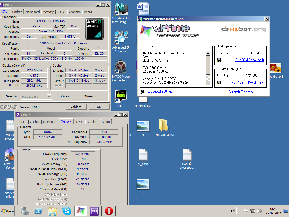Switch to Graphics tab in lower CPU-Z window

coord(93,122)
